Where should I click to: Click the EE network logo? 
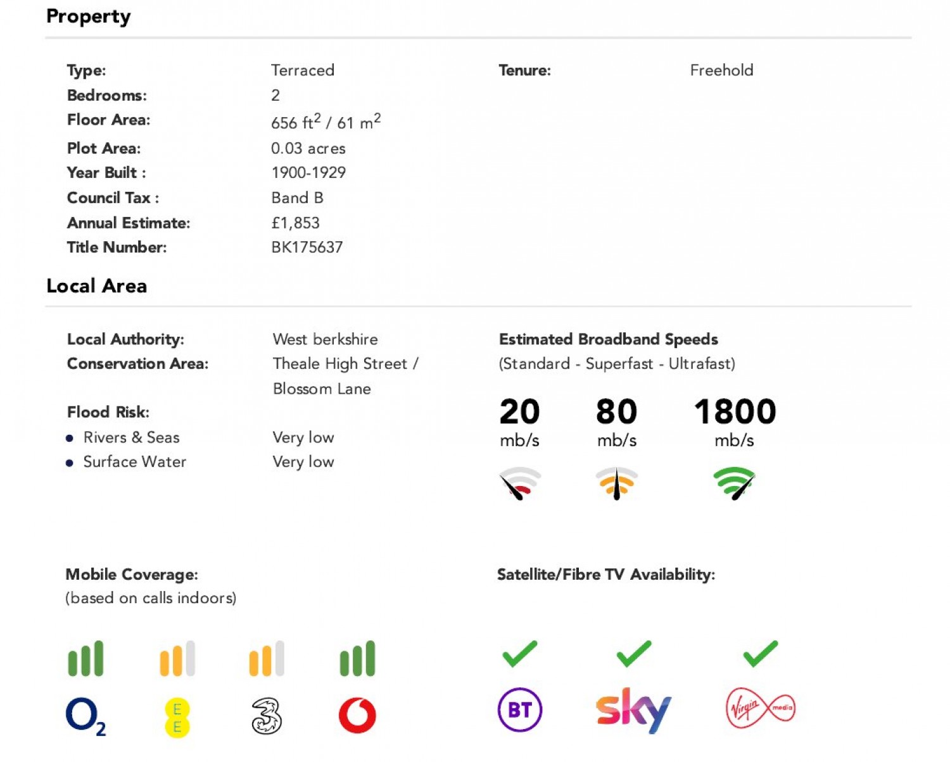point(177,717)
